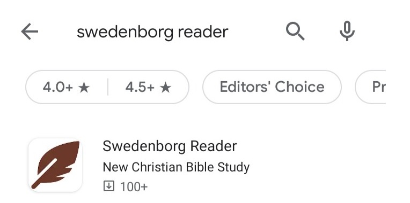The height and width of the screenshot is (203, 410).
Task: Start voice search with microphone icon
Action: [x=347, y=31]
